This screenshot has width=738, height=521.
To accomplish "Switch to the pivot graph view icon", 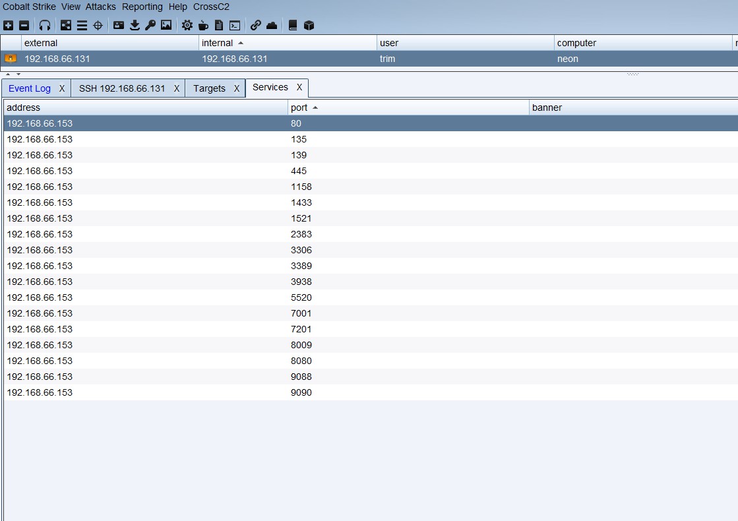I will tap(65, 25).
